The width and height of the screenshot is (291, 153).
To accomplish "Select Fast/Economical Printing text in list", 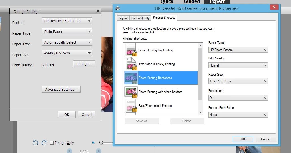I will [x=155, y=106].
